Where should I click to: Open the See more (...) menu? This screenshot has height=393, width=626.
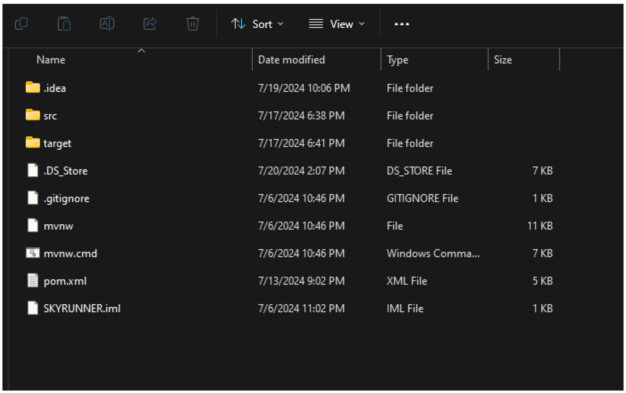[401, 24]
